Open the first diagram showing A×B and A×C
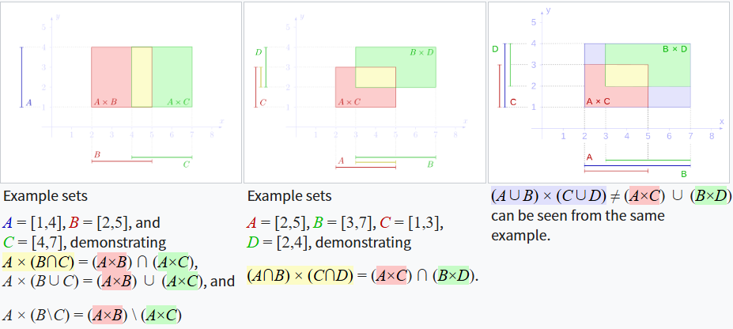This screenshot has height=329, width=733. 121,93
